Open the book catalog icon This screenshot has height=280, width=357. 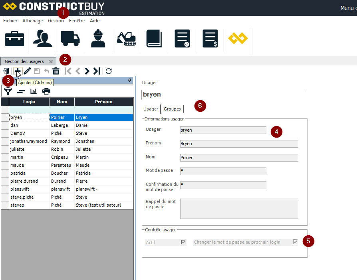(154, 39)
